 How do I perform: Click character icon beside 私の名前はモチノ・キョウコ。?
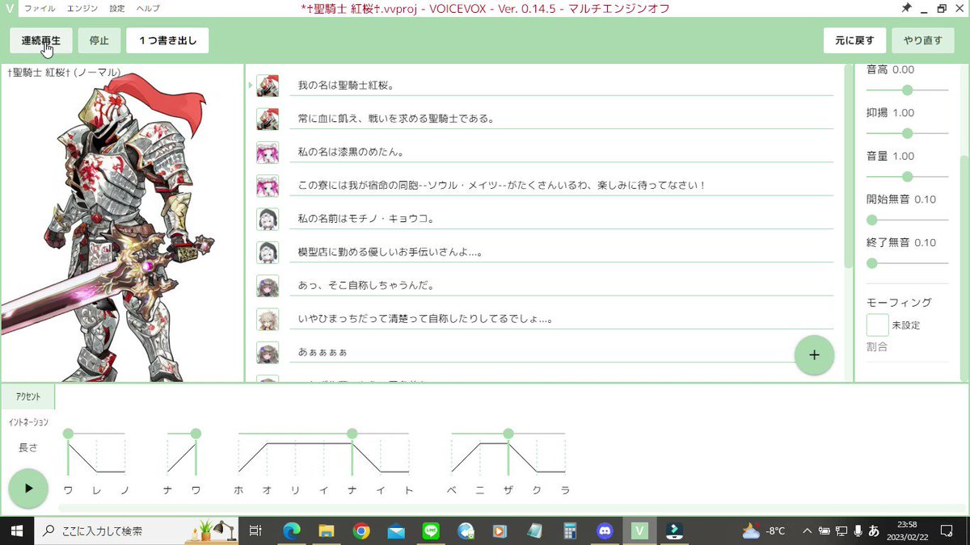[268, 219]
